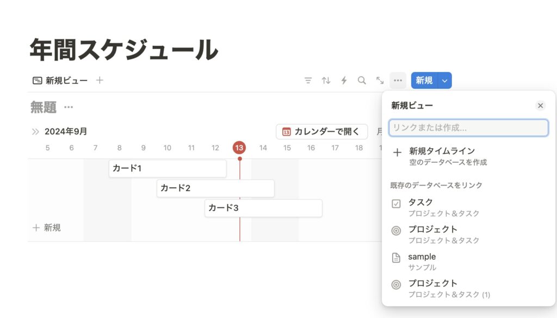Select the sample database entry

tap(422, 261)
